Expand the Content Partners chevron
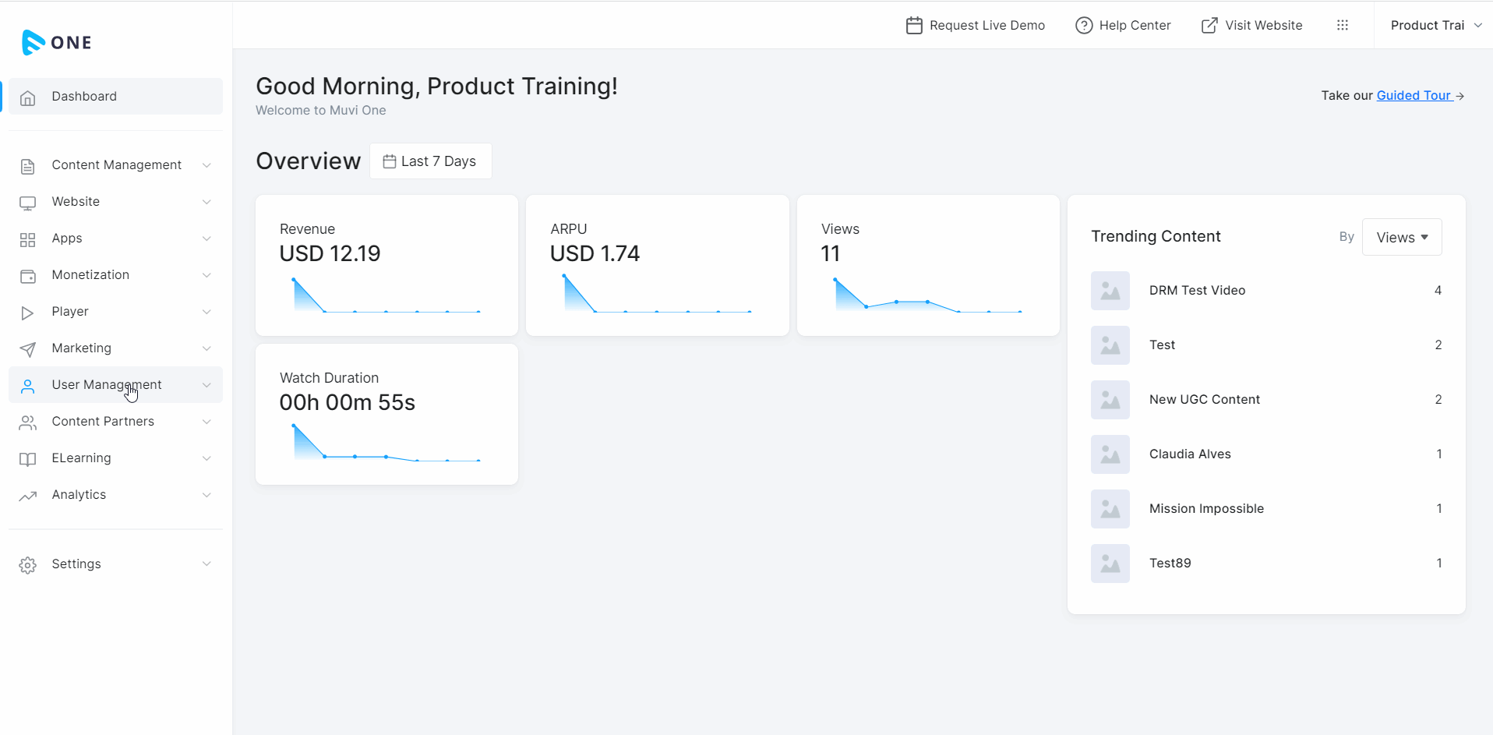 pos(206,422)
